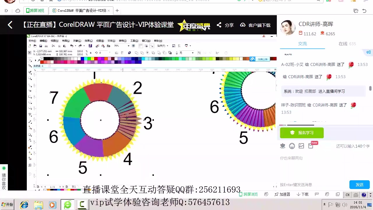The image size is (373, 210).
Task: Select the Zoom magnifier tool
Action: pyautogui.click(x=30, y=78)
